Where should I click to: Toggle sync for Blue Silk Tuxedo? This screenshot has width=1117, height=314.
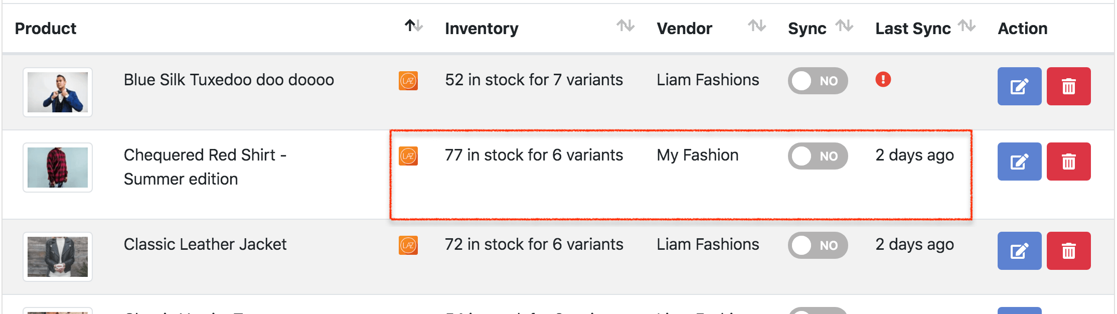pos(818,81)
